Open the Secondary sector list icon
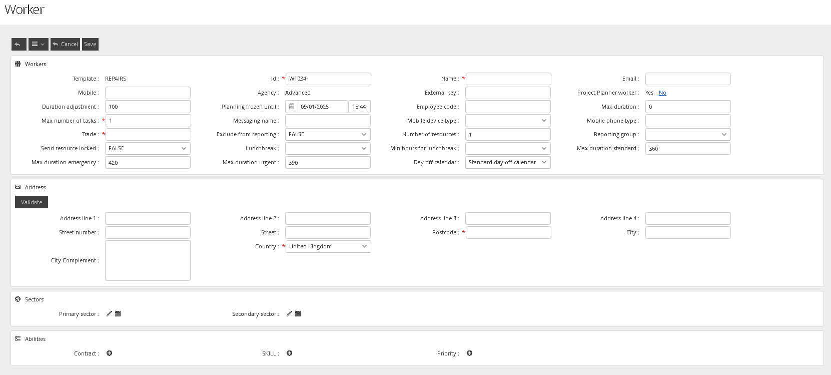 point(298,314)
